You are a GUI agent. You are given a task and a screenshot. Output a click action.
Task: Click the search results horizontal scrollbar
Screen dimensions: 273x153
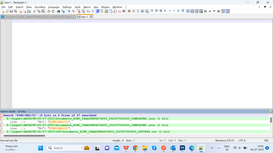[x=24, y=136]
